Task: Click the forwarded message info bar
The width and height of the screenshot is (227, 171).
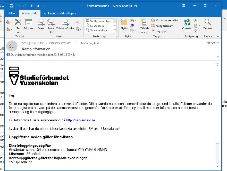Action: 43,55
